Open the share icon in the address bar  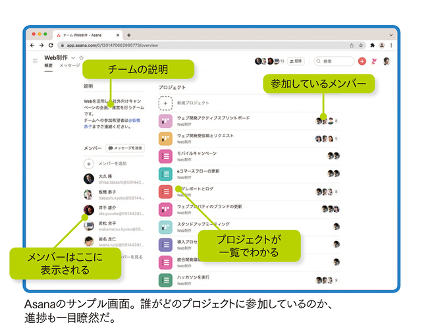[x=352, y=45]
